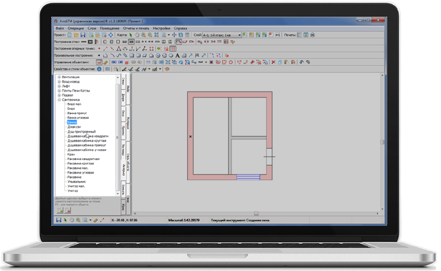Collapse the Сантехника tree node
The height and width of the screenshot is (271, 441).
click(x=59, y=99)
